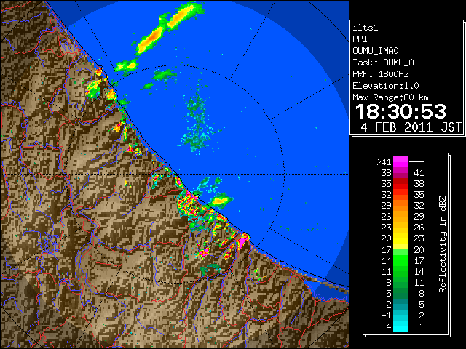
Task: Select the 'Task: OUMU_A' line
Action: 384,63
